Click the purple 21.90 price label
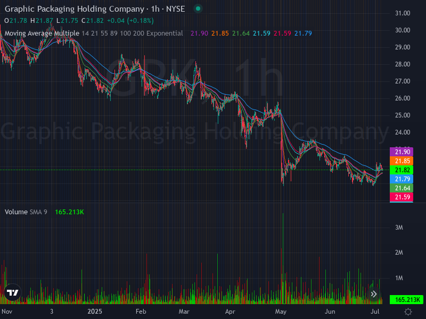Screen dimensions: 426x319 [402, 152]
